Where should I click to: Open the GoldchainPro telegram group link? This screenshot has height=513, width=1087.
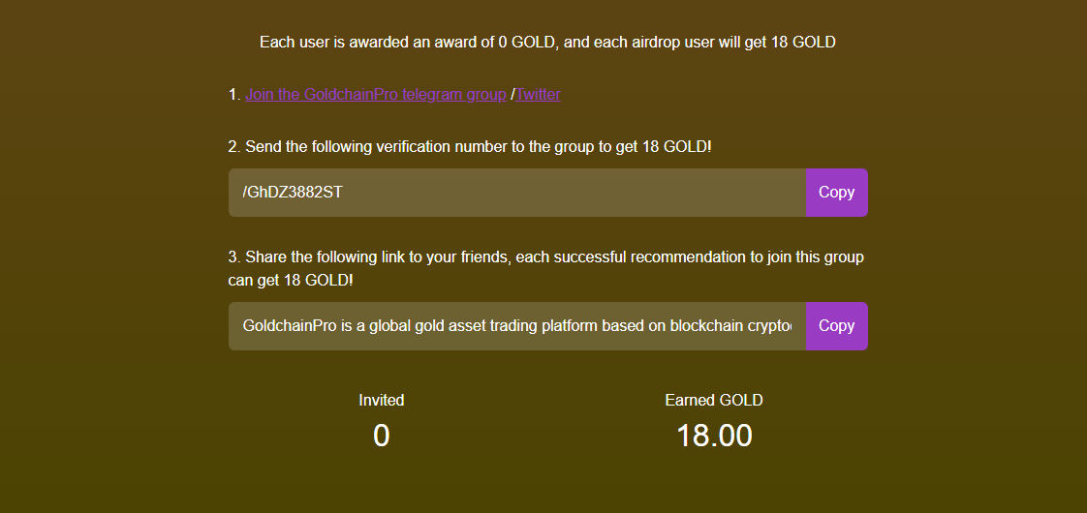tap(375, 95)
